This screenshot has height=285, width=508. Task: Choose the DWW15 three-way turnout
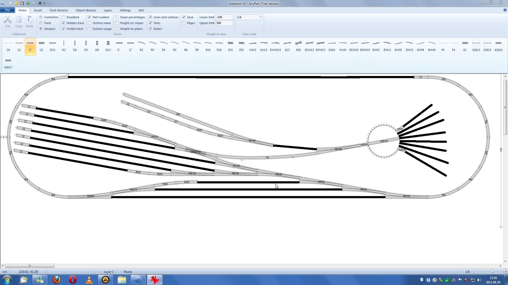pyautogui.click(x=275, y=46)
